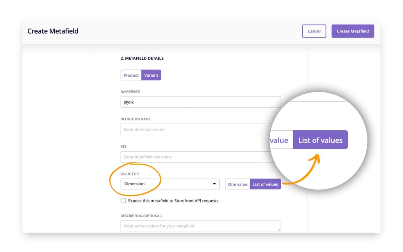
Task: Click the Create Metafield button
Action: pyautogui.click(x=353, y=31)
